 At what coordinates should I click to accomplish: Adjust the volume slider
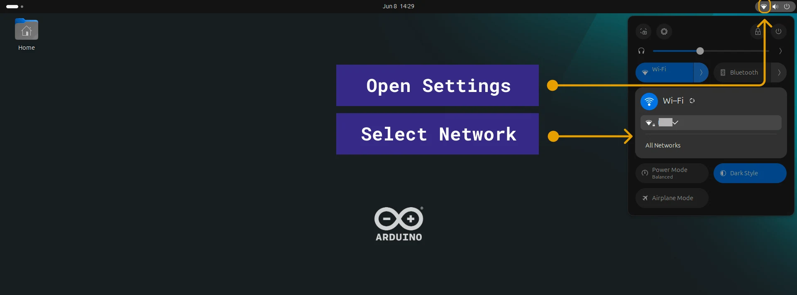(711, 51)
